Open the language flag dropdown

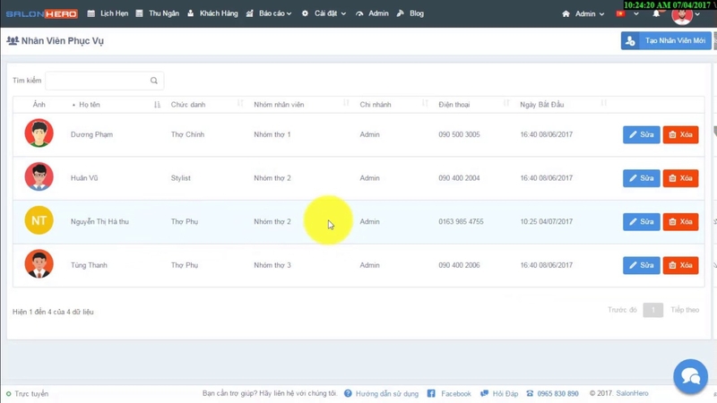[x=626, y=13]
